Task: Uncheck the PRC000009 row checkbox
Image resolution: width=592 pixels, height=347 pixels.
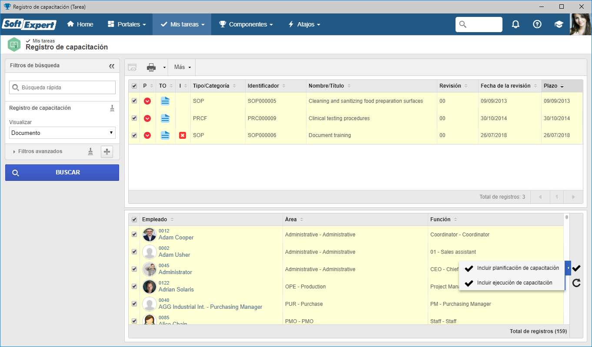Action: [x=134, y=118]
